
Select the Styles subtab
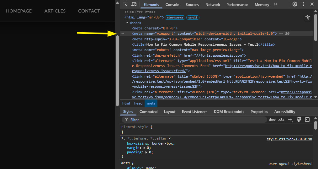coord(128,112)
